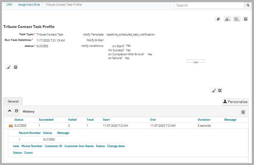Click into the Search field
This screenshot has width=254, height=165.
click(x=209, y=5)
